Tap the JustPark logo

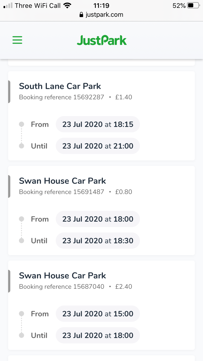point(101,41)
